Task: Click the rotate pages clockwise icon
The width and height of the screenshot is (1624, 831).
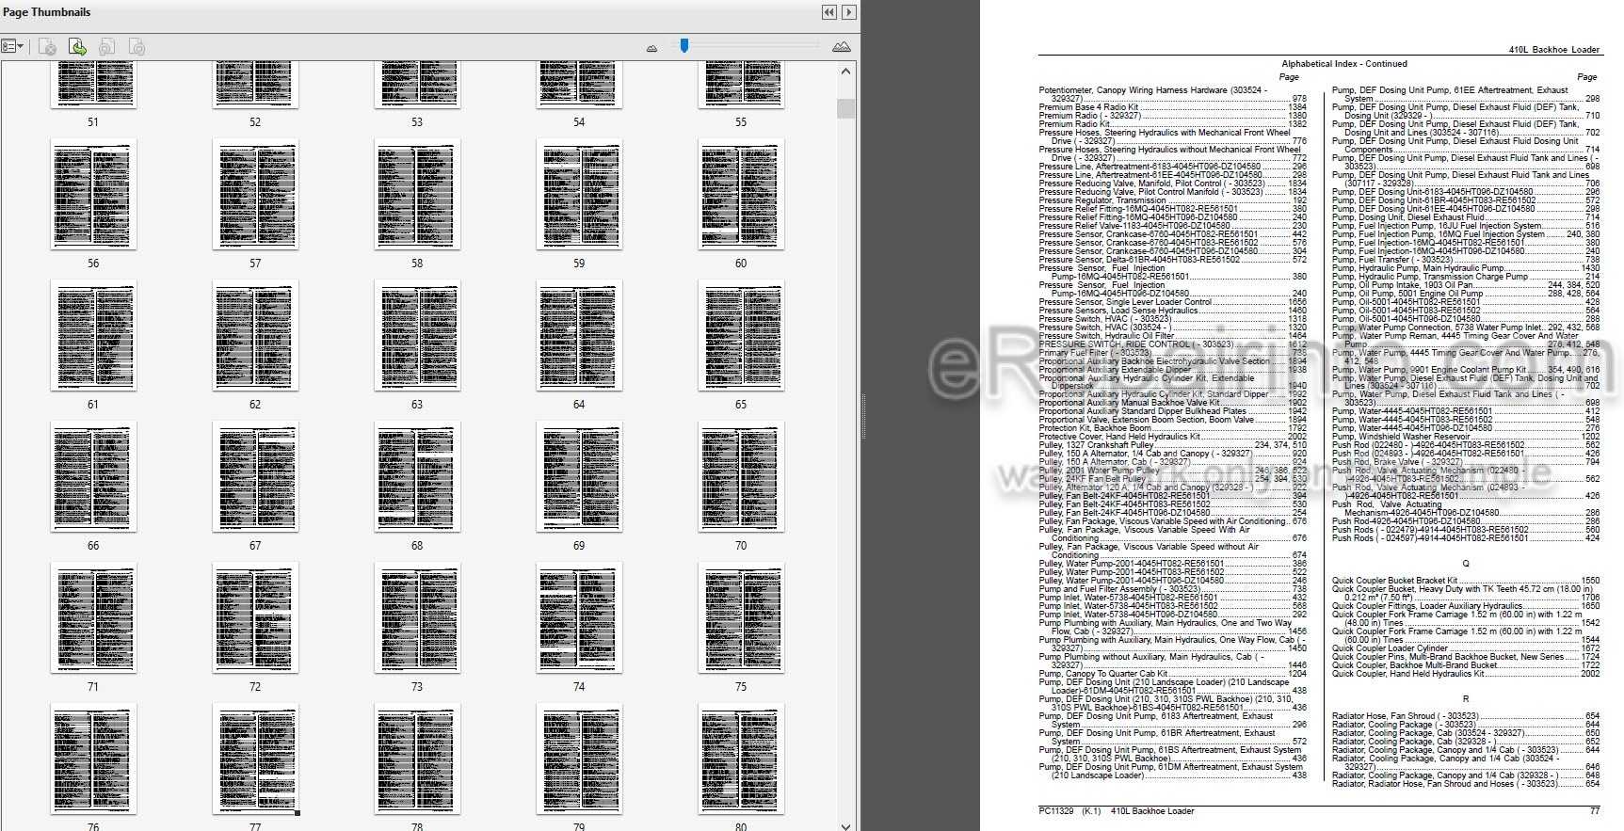Action: click(137, 46)
